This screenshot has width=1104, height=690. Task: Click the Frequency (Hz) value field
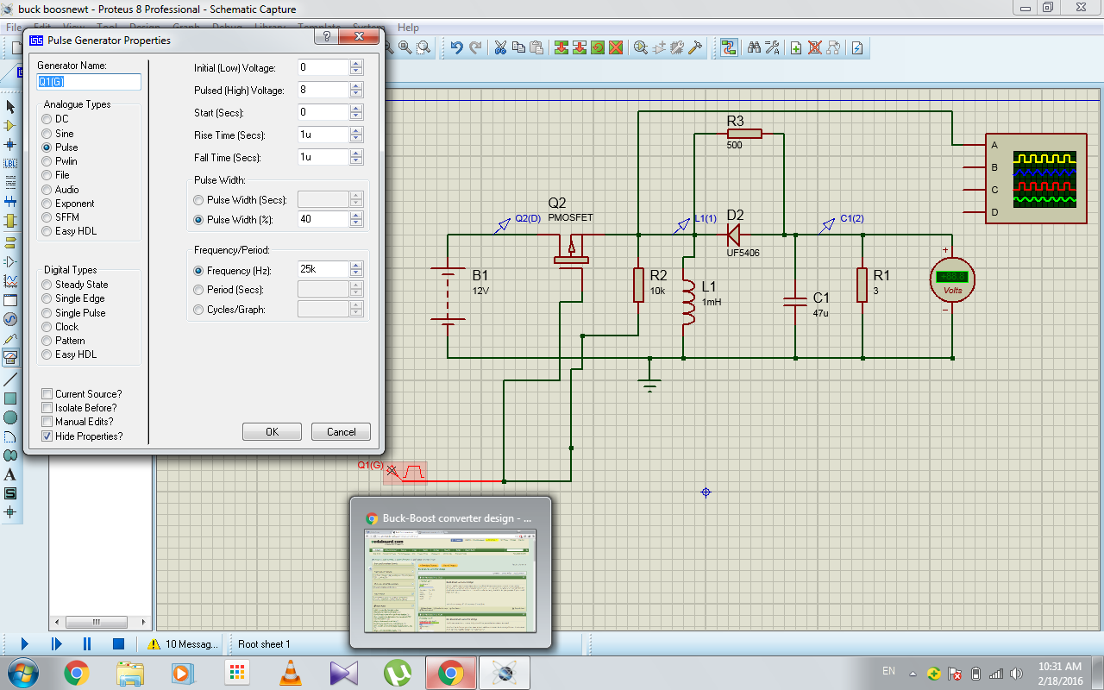pyautogui.click(x=323, y=270)
